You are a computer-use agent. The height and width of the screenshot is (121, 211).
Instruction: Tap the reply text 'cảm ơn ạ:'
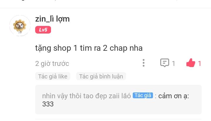pos(173,96)
